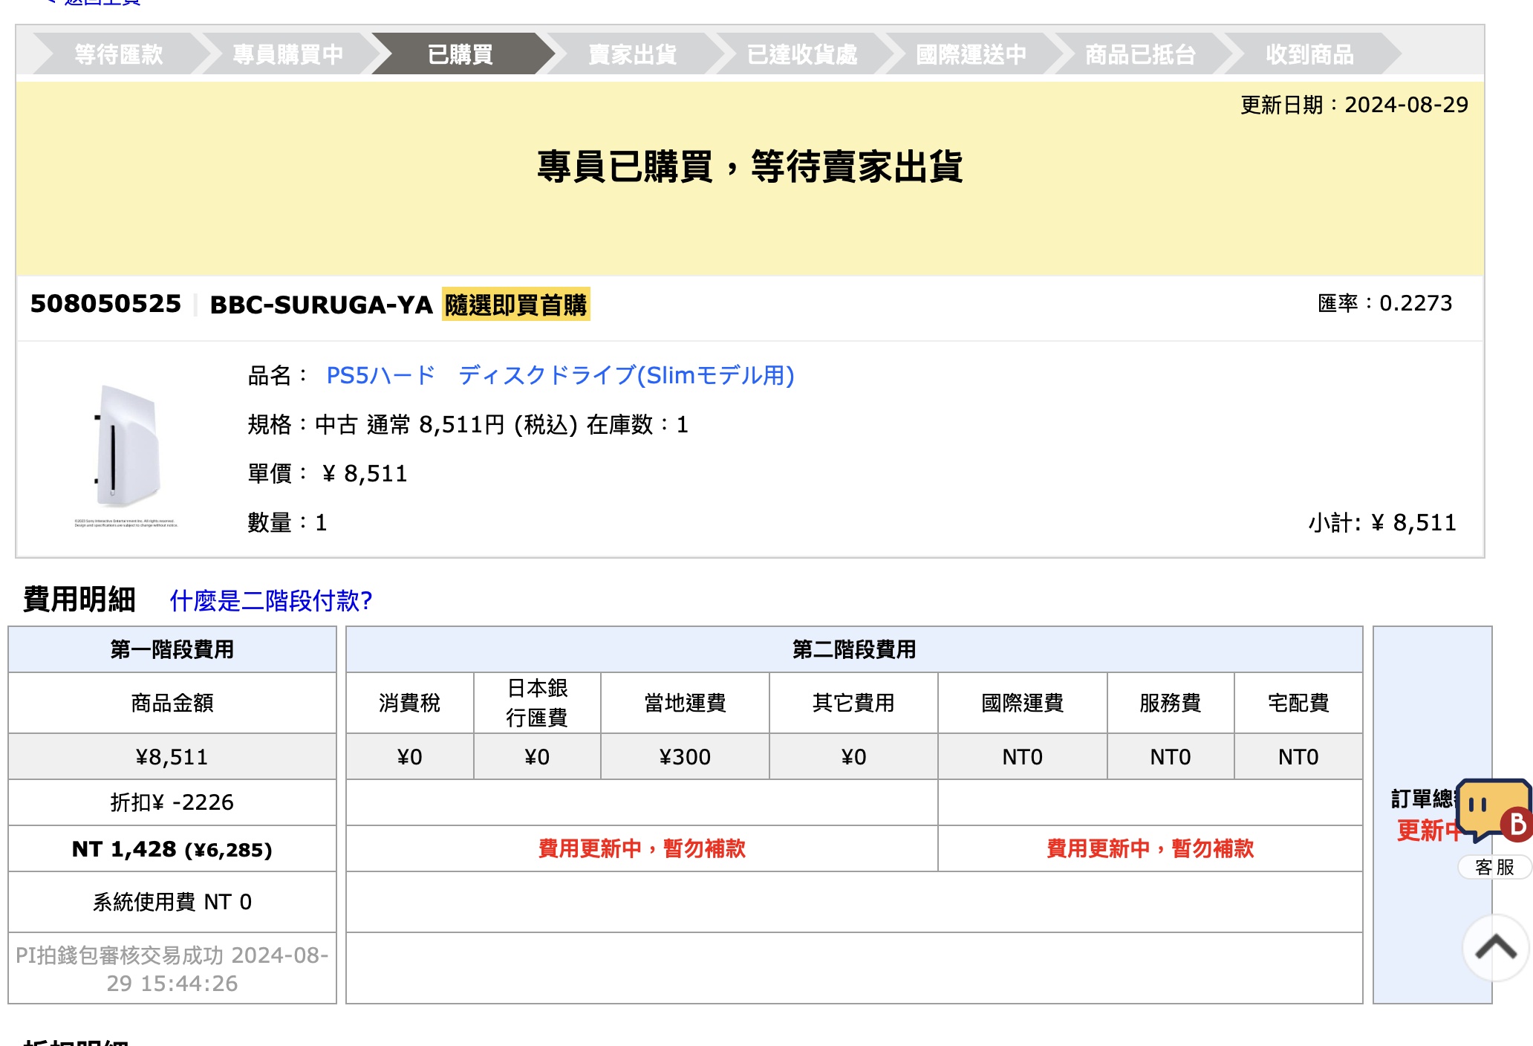Select the 國際運送中 progress step

(971, 54)
